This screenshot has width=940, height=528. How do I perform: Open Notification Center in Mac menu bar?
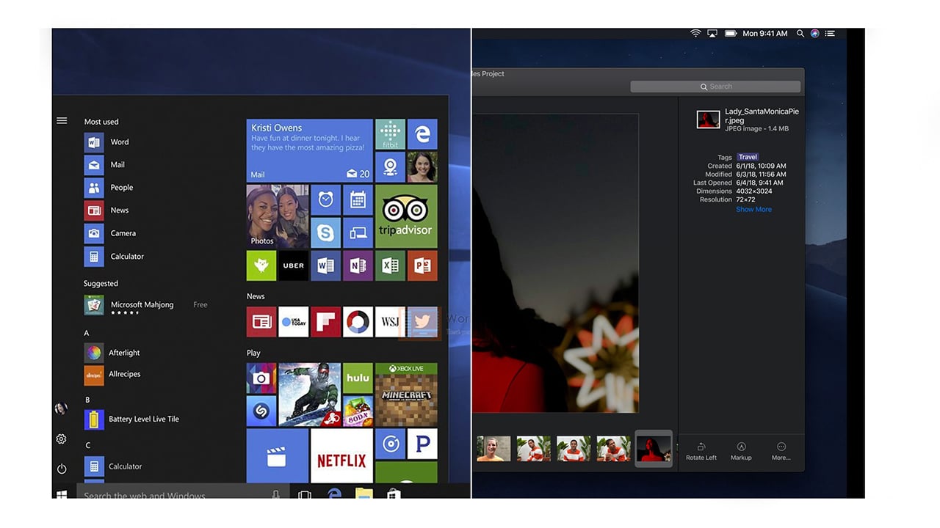831,34
